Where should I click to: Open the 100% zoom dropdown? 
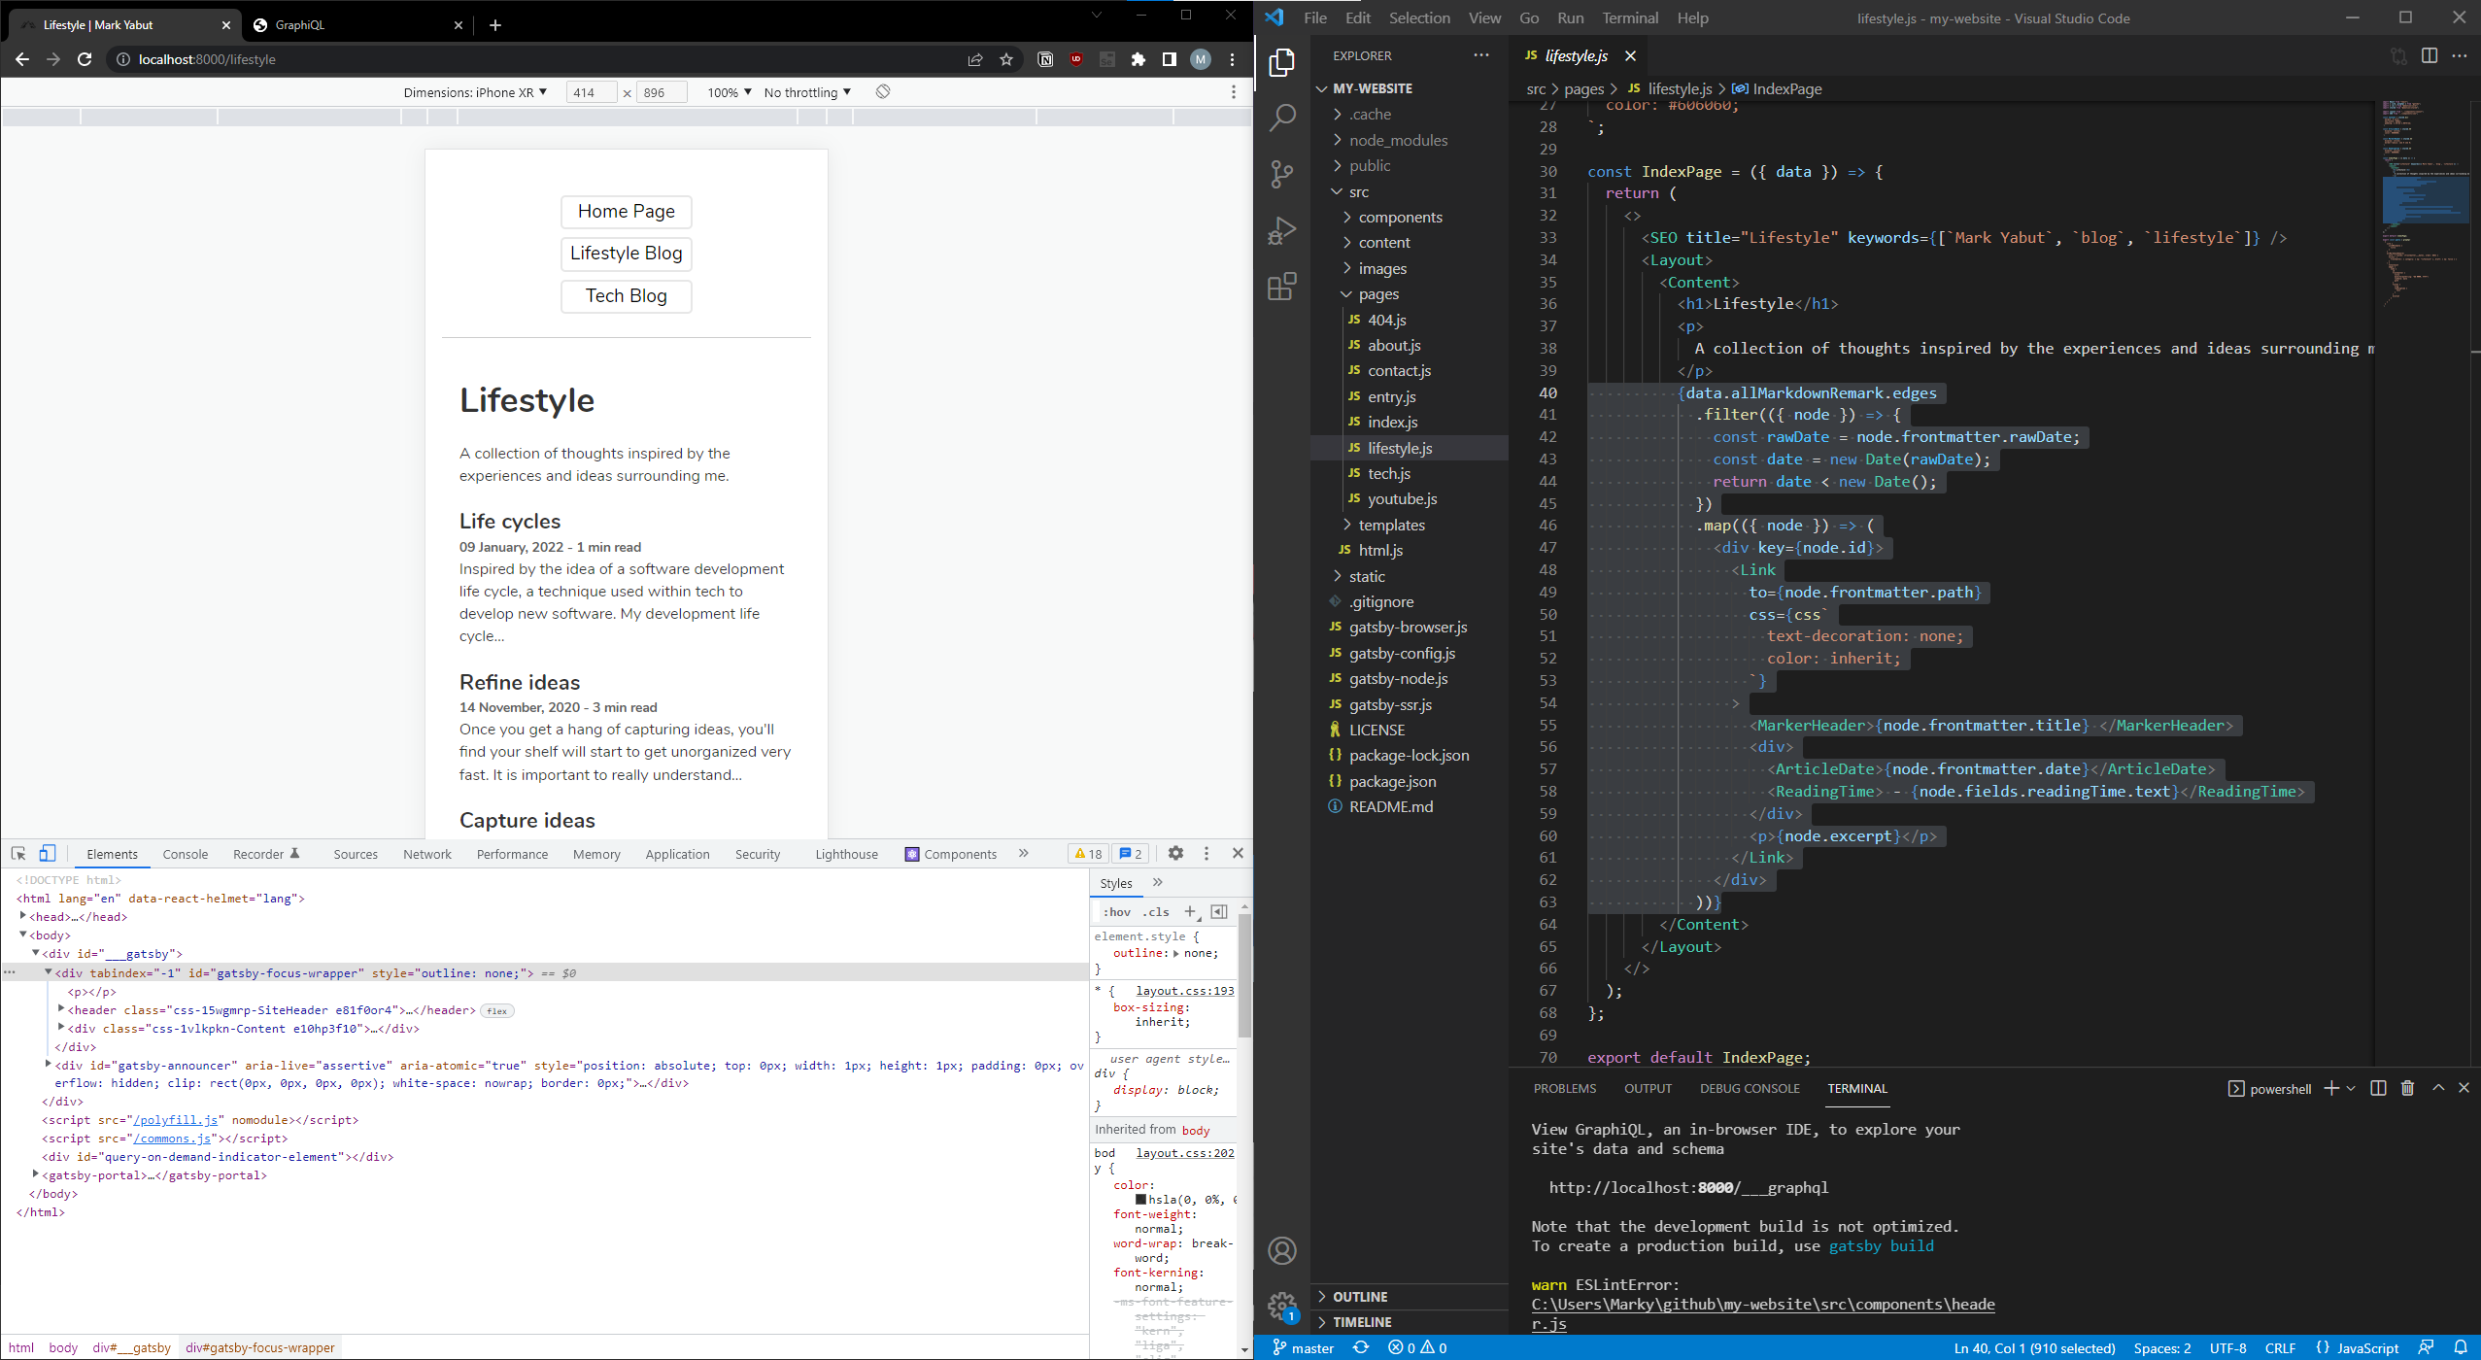click(x=729, y=92)
